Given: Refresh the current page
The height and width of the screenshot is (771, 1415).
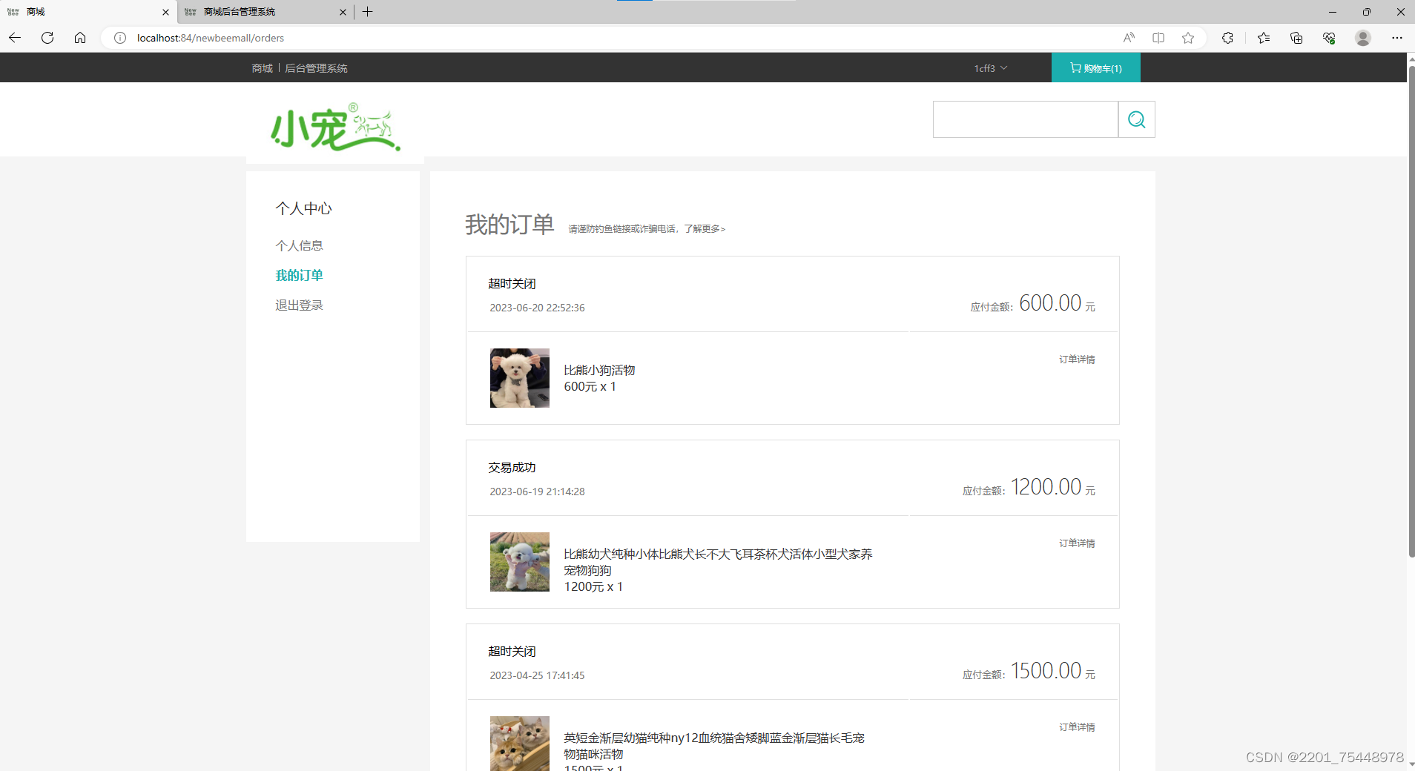Looking at the screenshot, I should coord(47,38).
